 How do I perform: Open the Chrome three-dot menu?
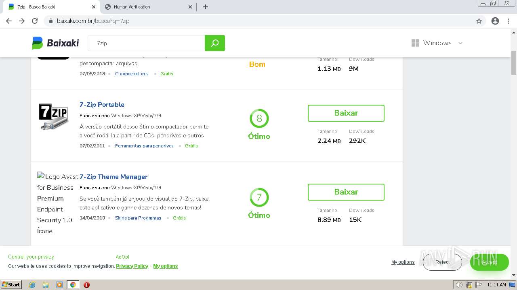click(508, 21)
